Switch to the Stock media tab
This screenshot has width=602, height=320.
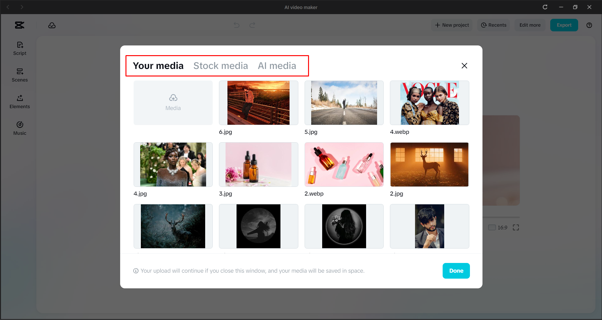pos(221,66)
